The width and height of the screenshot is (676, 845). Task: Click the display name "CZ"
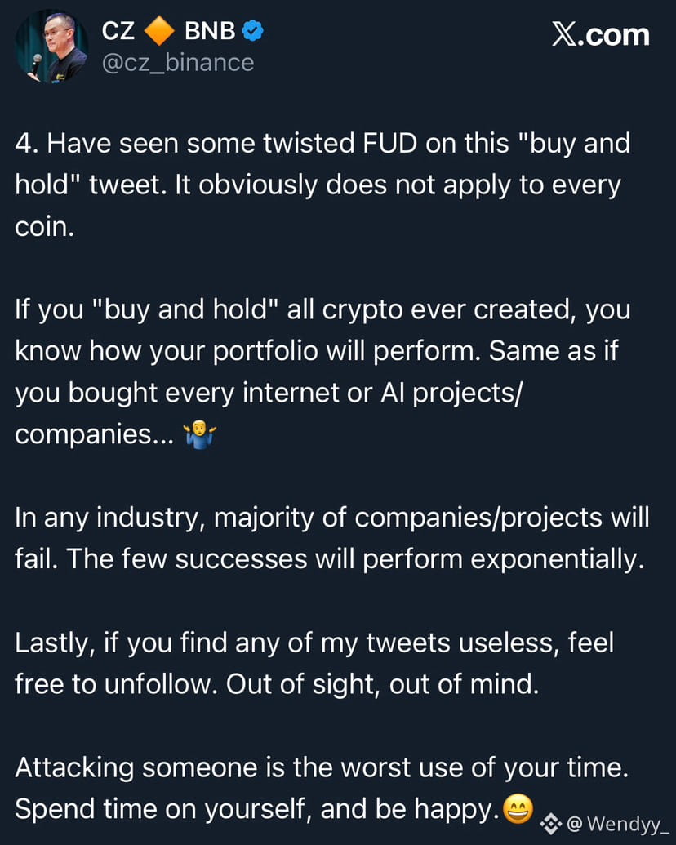[118, 32]
